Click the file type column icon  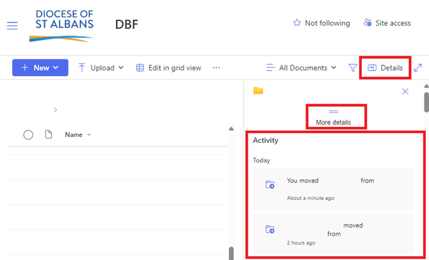click(x=48, y=134)
